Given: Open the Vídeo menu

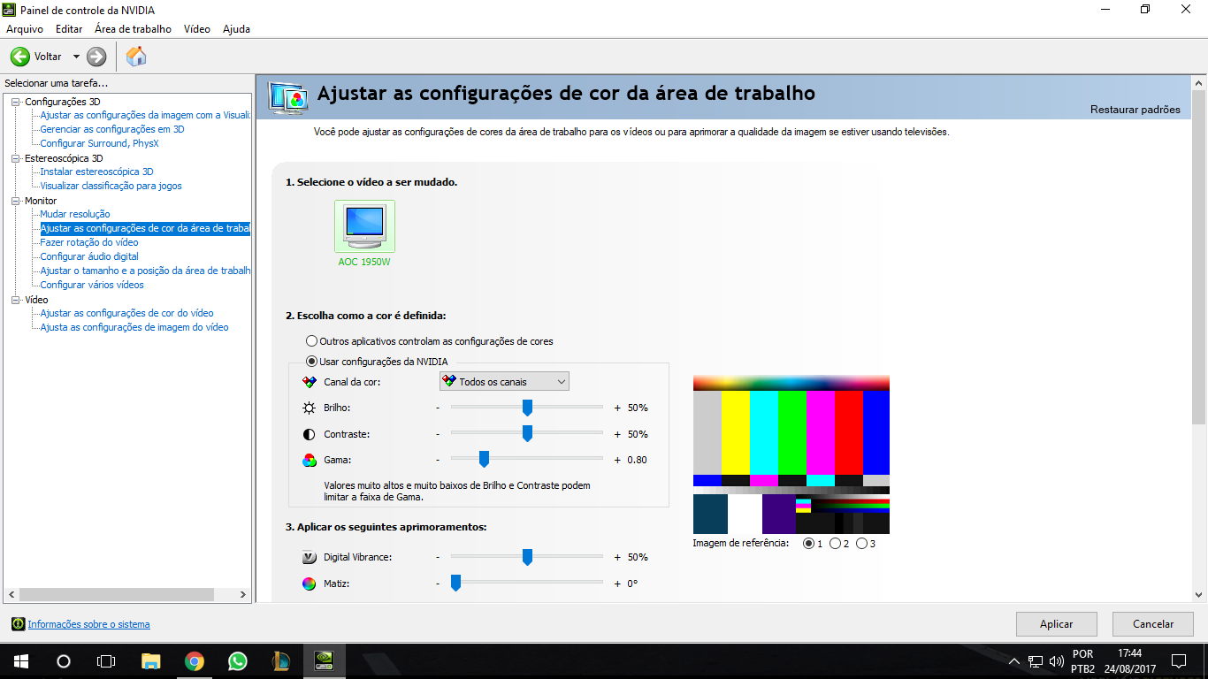Looking at the screenshot, I should (197, 29).
